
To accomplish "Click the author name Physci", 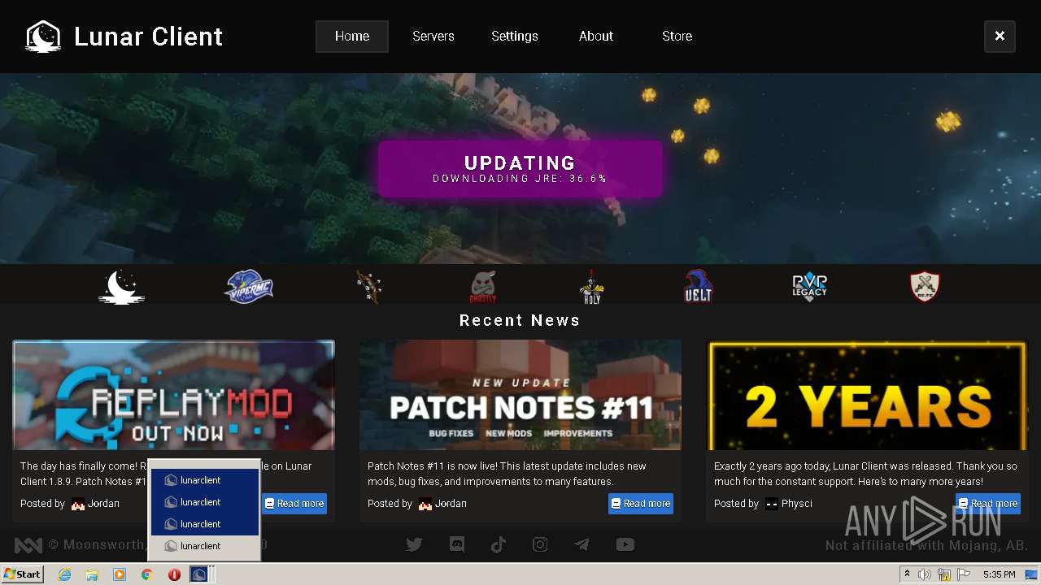I will (797, 504).
